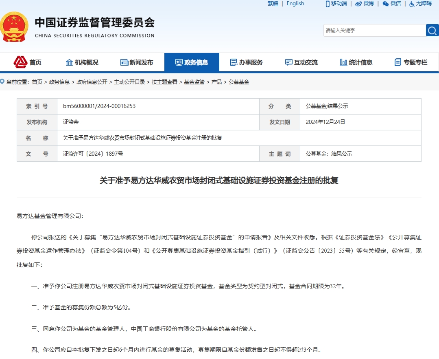Switch to 繁體 traditional Chinese
Viewport: 439px width, 359px height.
coord(273,4)
